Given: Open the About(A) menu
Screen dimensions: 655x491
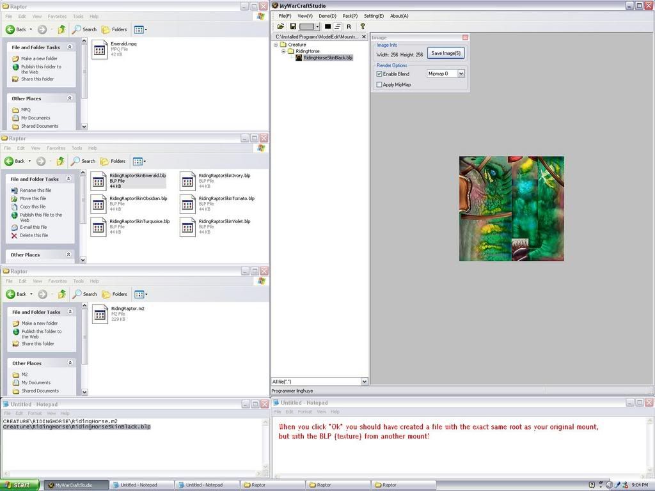Looking at the screenshot, I should 399,16.
